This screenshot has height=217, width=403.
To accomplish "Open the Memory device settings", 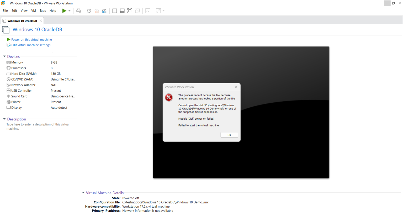I will click(x=17, y=62).
